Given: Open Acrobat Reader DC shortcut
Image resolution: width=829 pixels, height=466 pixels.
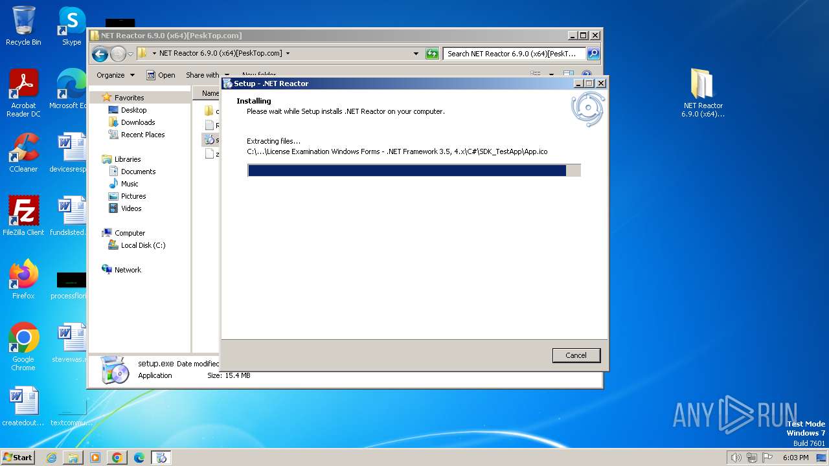Looking at the screenshot, I should pos(23,94).
